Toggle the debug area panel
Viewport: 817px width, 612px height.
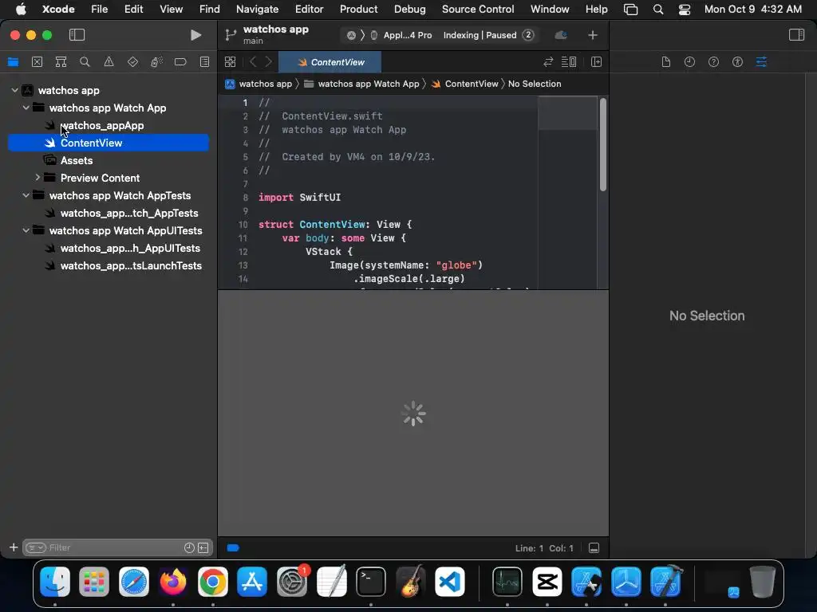(x=594, y=548)
